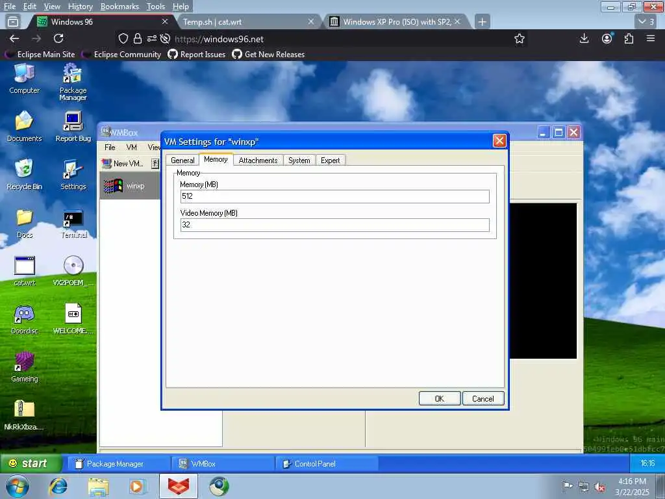Select the winxp VM in WMBox list

pos(130,186)
